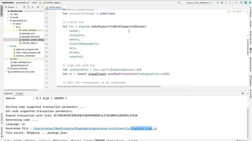Select receiver_check.teal file
The width and height of the screenshot is (252, 141).
click(x=24, y=56)
